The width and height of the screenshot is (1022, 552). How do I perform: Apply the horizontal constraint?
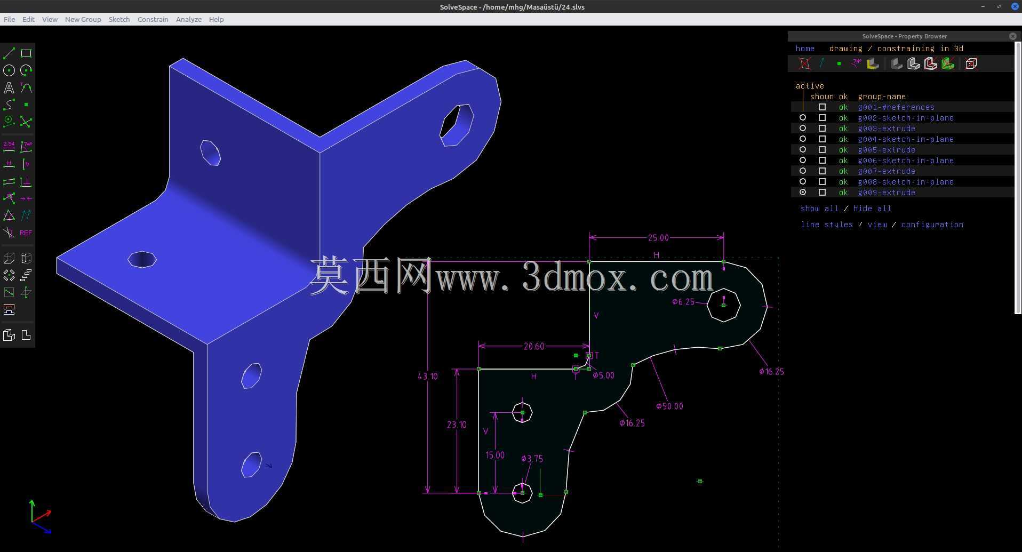coord(9,164)
